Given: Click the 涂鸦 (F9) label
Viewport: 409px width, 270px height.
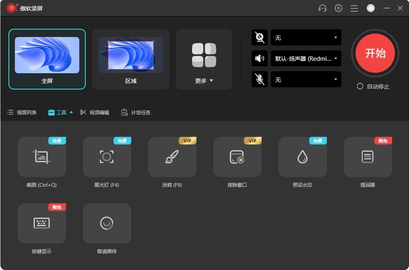Looking at the screenshot, I should click(x=172, y=185).
